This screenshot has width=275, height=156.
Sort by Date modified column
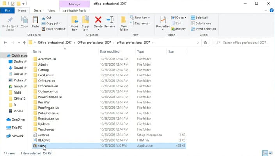[117, 51]
